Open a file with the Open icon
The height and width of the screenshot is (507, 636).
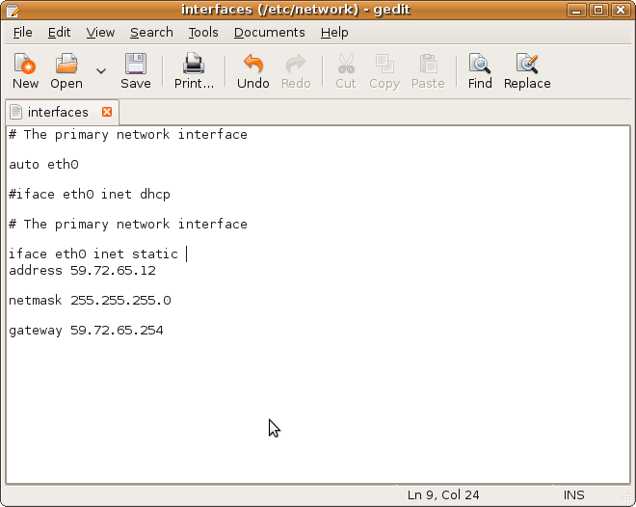click(66, 71)
